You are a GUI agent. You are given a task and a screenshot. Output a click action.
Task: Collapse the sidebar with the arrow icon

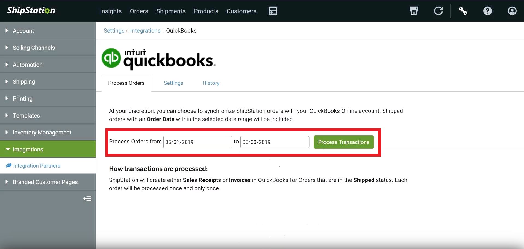87,199
